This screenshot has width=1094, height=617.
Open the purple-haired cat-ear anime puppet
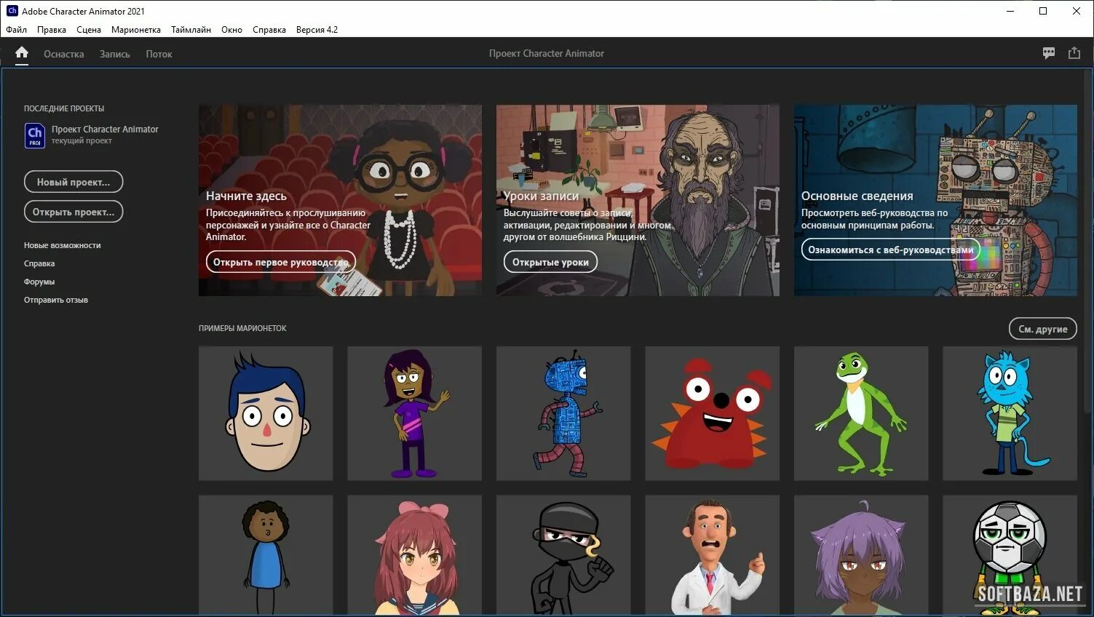861,555
